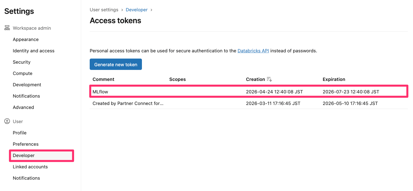Open the Advanced settings section
The image size is (413, 191).
[23, 107]
